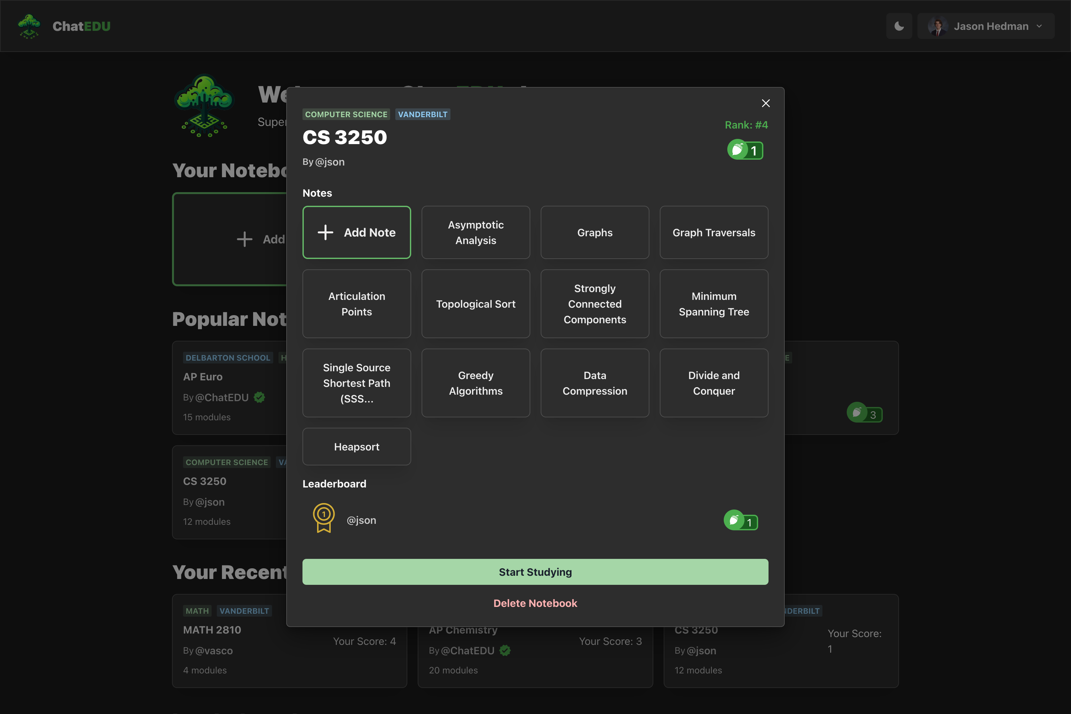The image size is (1071, 714).
Task: Select the Topological Sort note
Action: (x=475, y=304)
